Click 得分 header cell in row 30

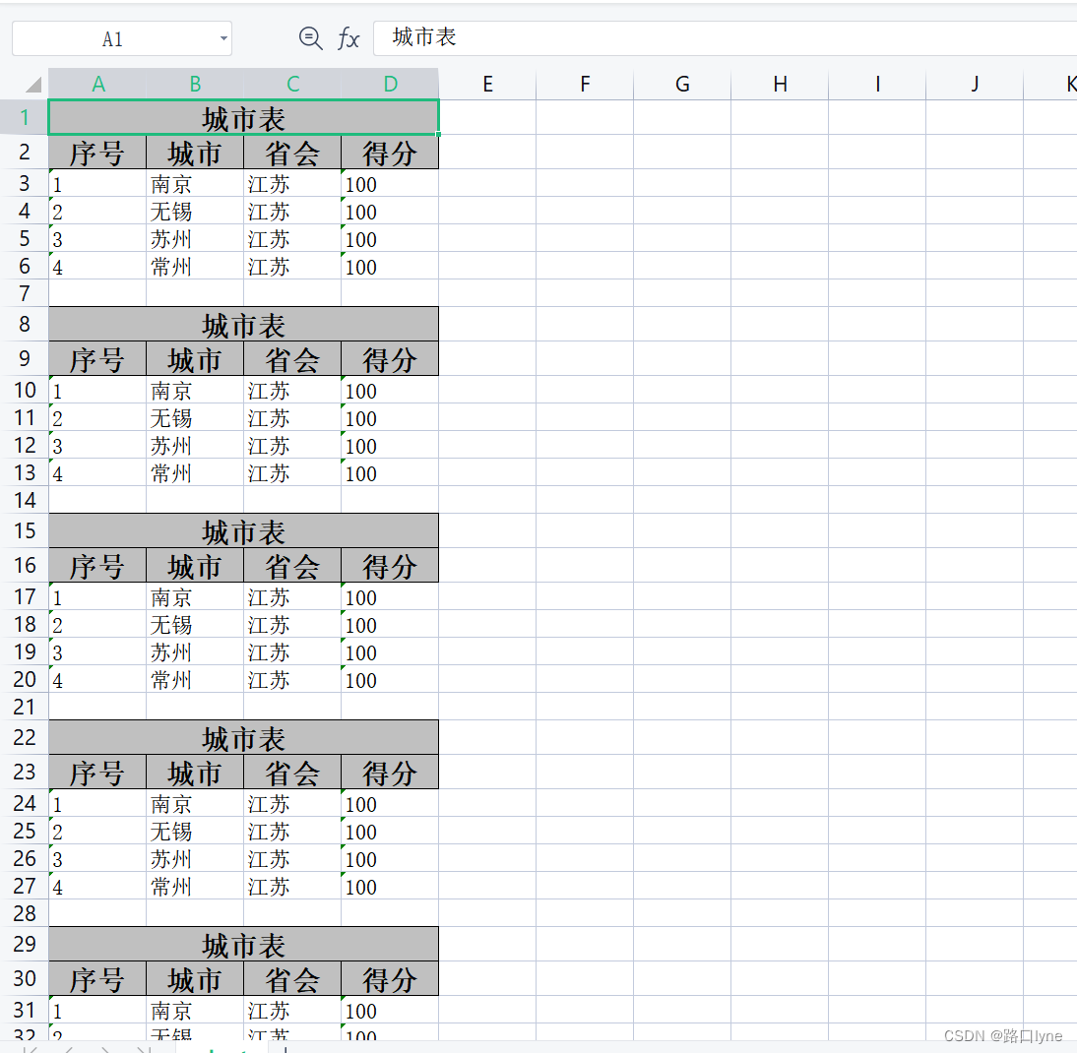coord(390,978)
